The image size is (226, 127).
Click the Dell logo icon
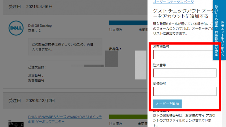(x=16, y=27)
